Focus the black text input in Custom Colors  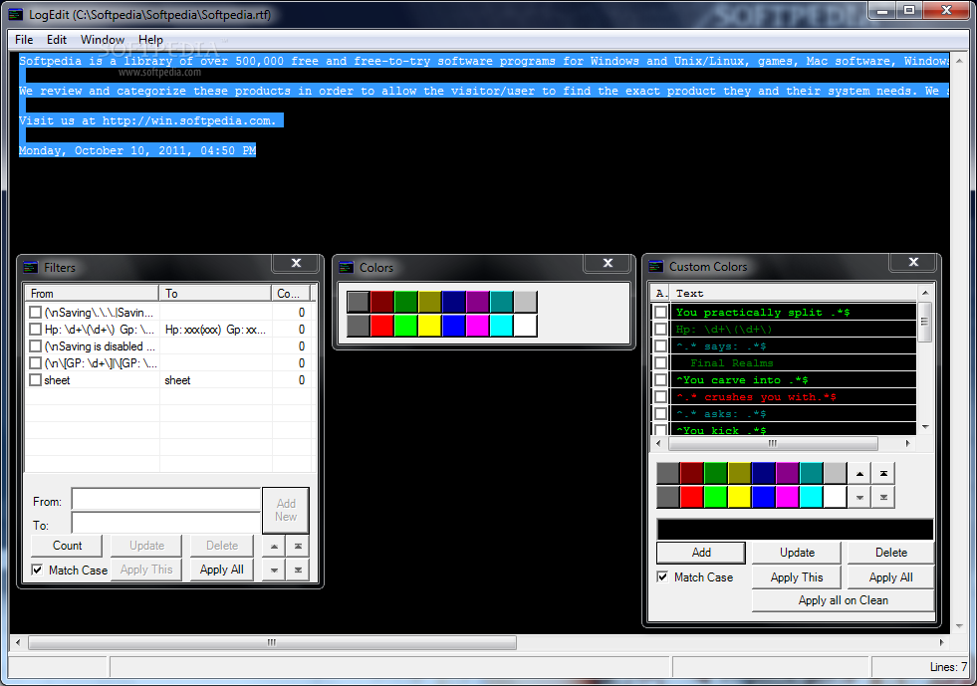pos(795,529)
